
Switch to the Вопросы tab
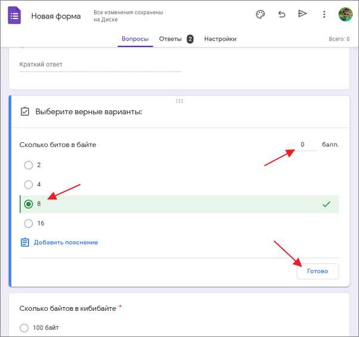coord(135,39)
